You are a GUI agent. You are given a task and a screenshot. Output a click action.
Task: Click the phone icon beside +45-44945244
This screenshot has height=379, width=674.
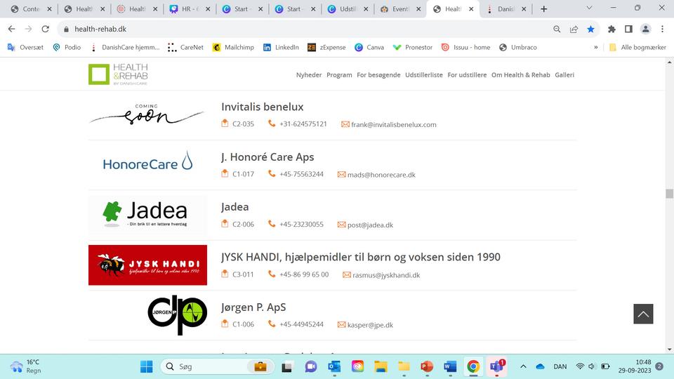coord(272,324)
